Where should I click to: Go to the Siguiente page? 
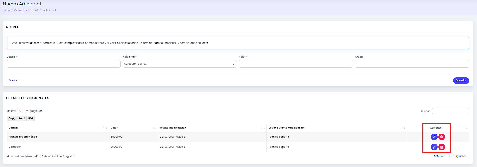click(460, 156)
